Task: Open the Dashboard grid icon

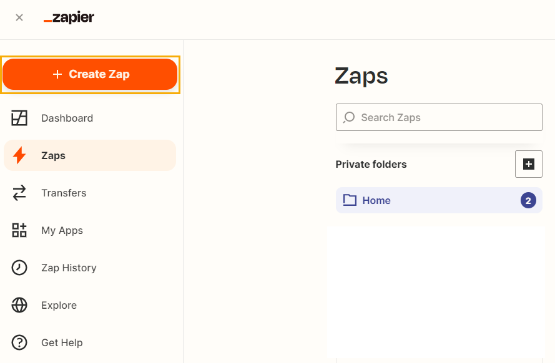Action: [19, 118]
